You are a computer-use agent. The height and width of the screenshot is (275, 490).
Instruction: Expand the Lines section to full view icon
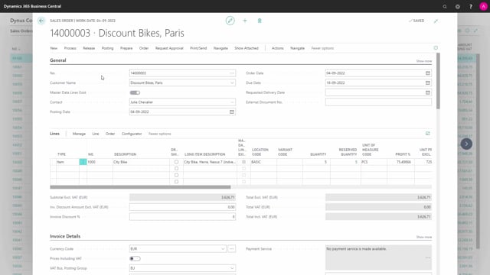[x=427, y=134]
